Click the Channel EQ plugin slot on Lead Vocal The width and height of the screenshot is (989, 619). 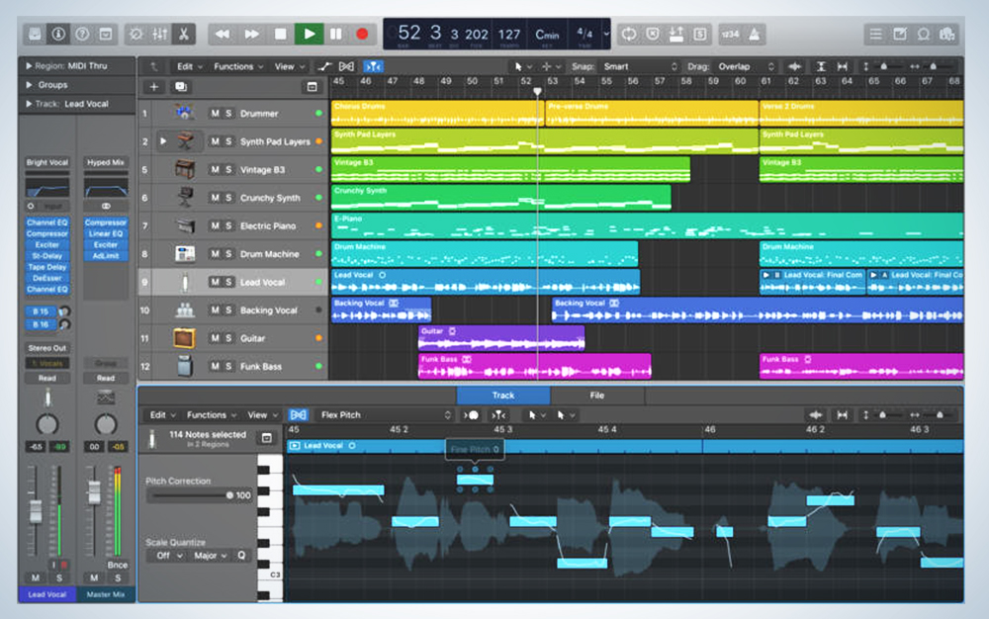[46, 222]
